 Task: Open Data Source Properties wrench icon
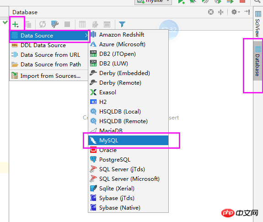pos(55,24)
